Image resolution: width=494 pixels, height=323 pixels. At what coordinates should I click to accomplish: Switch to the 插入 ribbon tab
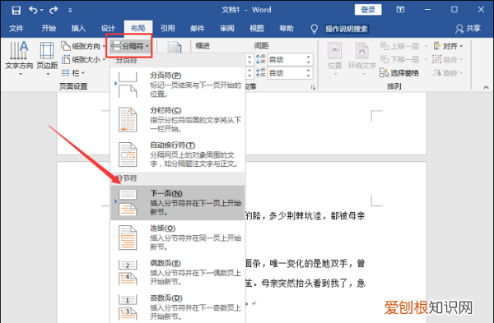[x=78, y=29]
